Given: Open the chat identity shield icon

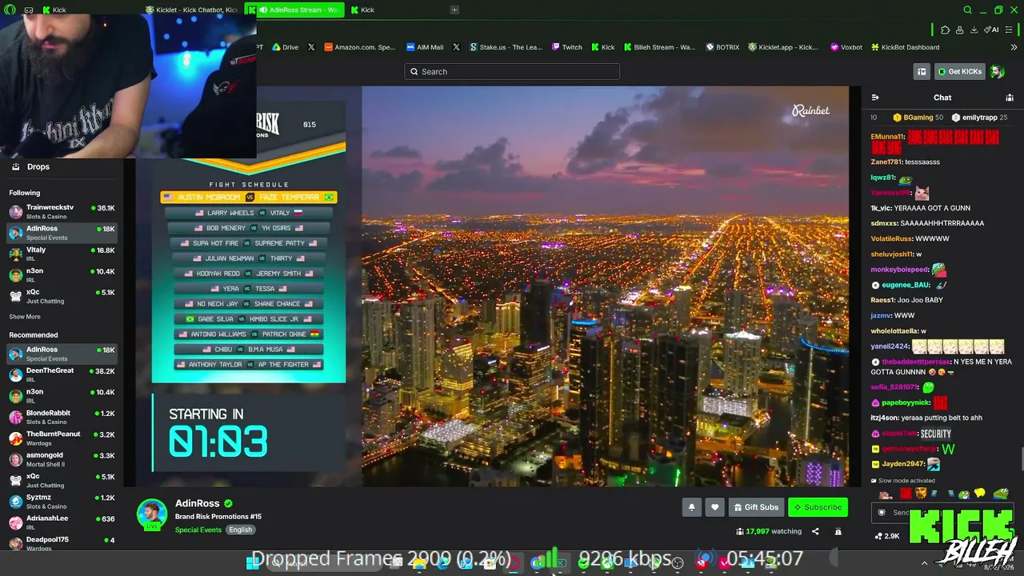Looking at the screenshot, I should [882, 513].
